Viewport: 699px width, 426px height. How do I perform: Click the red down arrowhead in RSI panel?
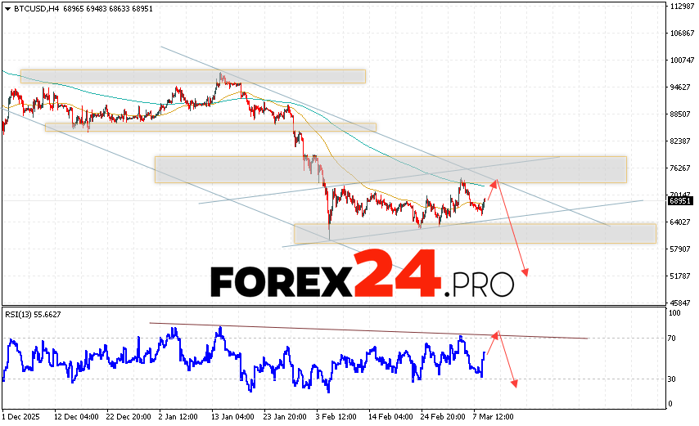point(514,381)
